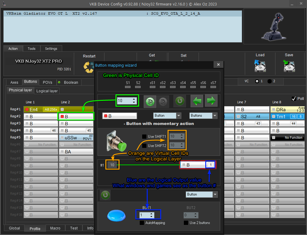
Task: Open the lower Button output type dropdown
Action: (201, 194)
